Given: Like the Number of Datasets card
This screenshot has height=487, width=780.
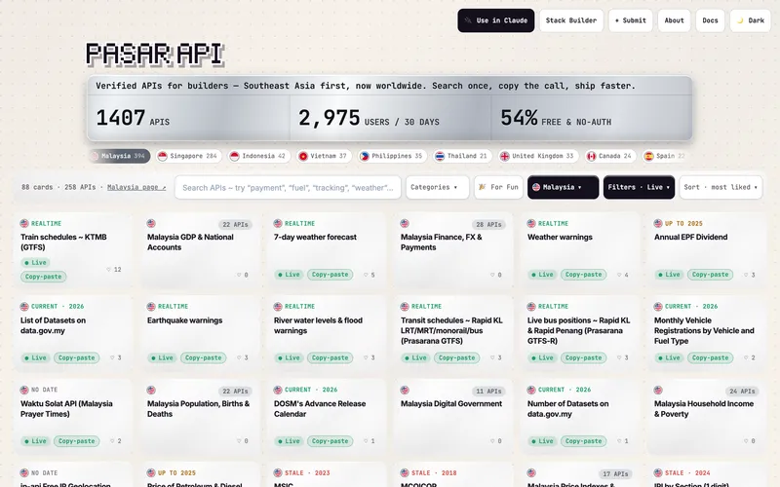Looking at the screenshot, I should click(623, 441).
